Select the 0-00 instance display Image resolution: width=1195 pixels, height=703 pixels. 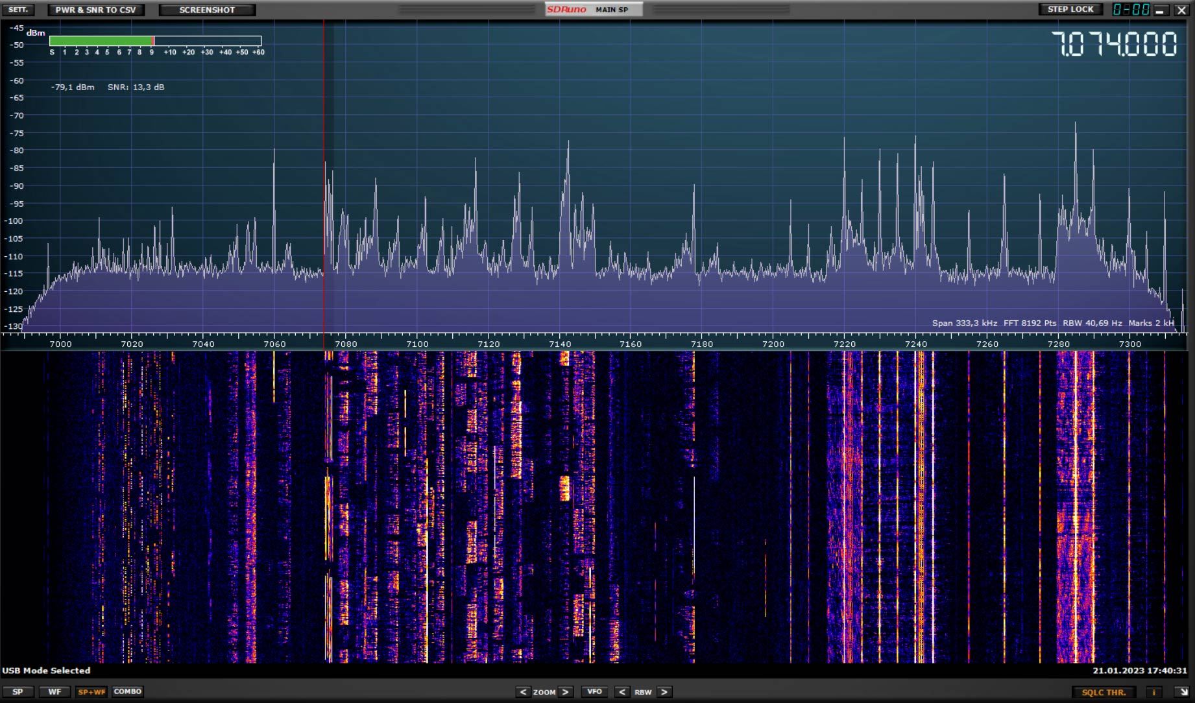coord(1131,9)
